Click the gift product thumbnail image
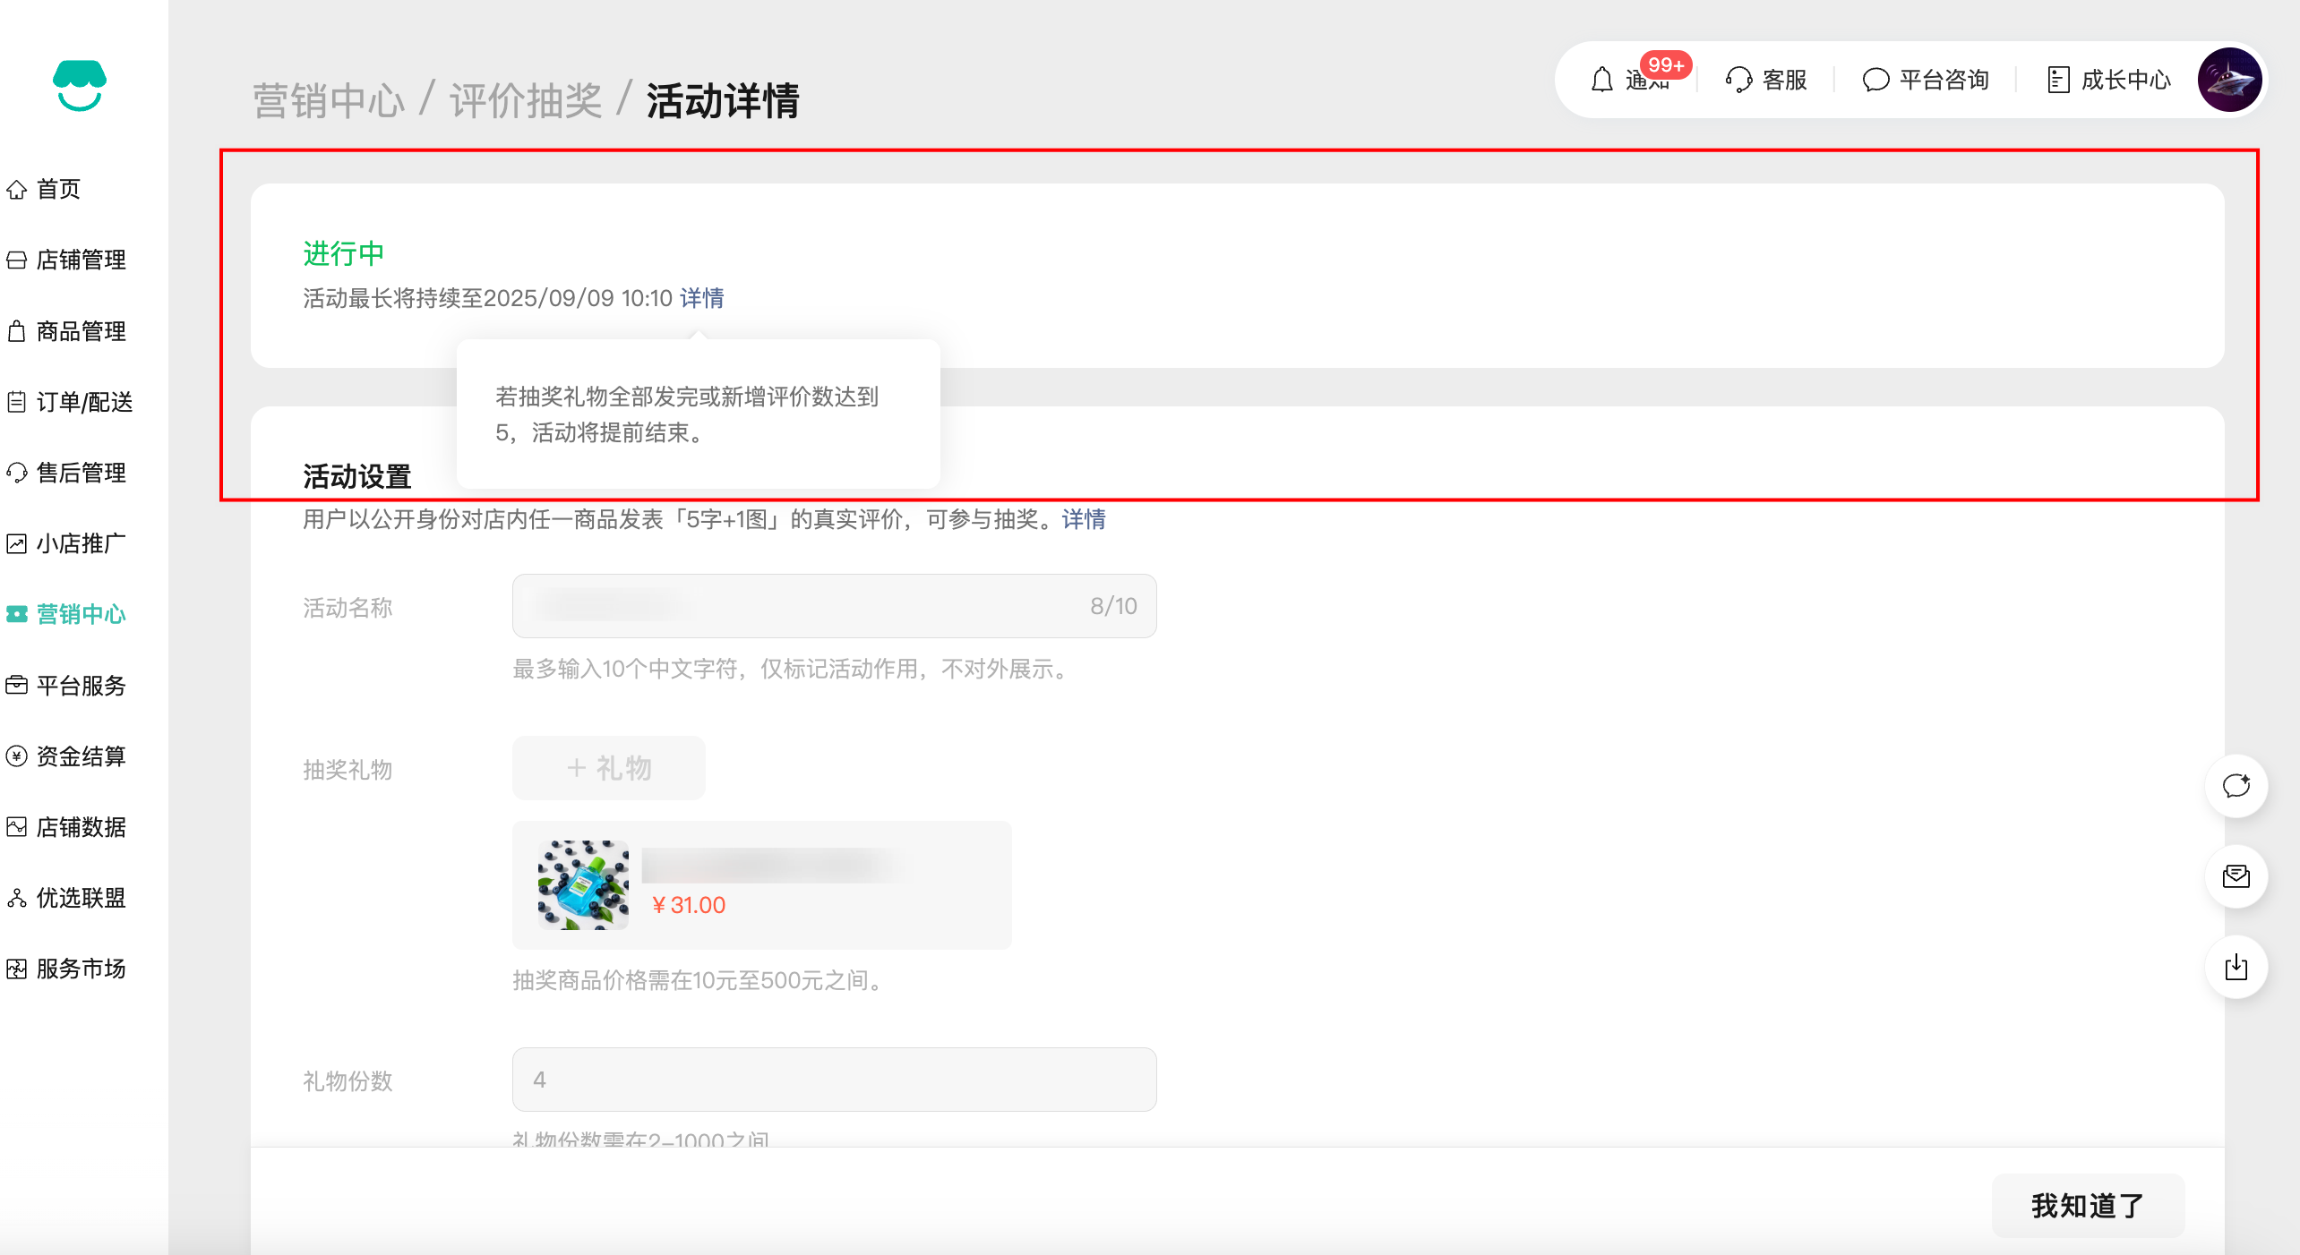 pos(583,884)
